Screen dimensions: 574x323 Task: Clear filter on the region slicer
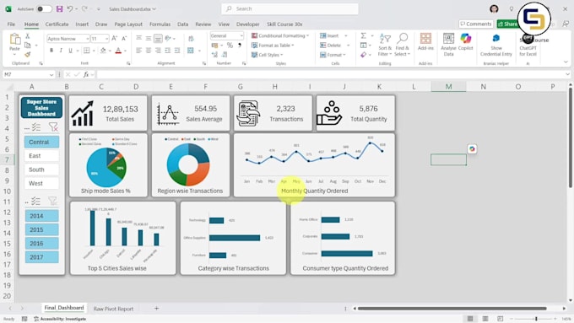[x=53, y=127]
